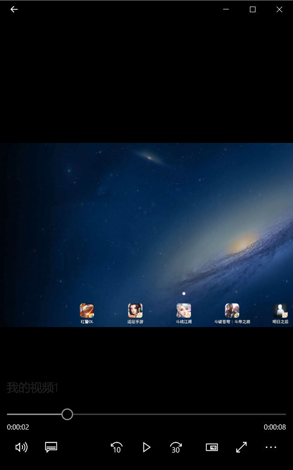The height and width of the screenshot is (470, 293).
Task: Mute audio with the volume speaker icon
Action: [21, 447]
